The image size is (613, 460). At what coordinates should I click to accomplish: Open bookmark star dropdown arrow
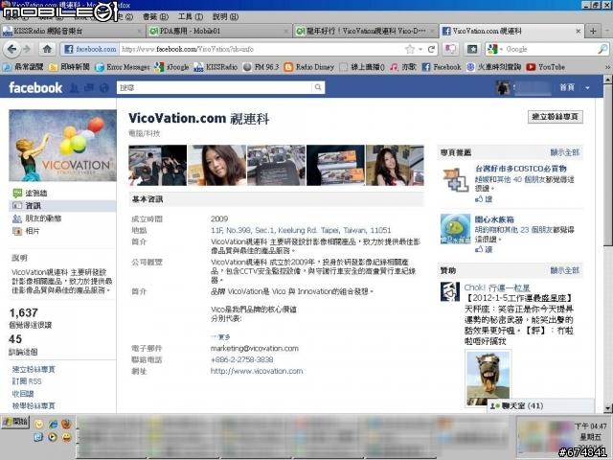(x=420, y=49)
